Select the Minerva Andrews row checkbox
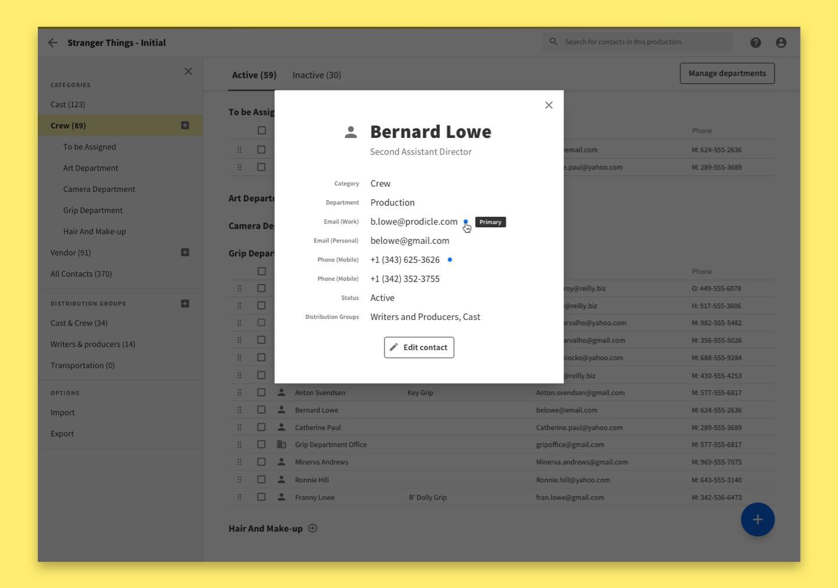The image size is (838, 588). pos(262,462)
